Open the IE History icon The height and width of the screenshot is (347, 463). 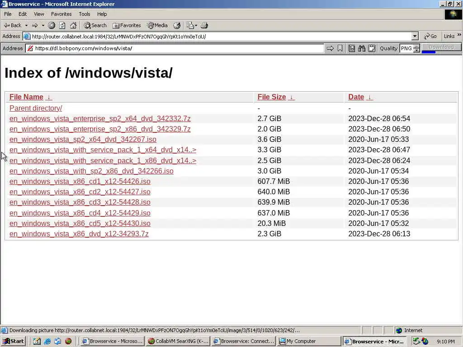177,25
